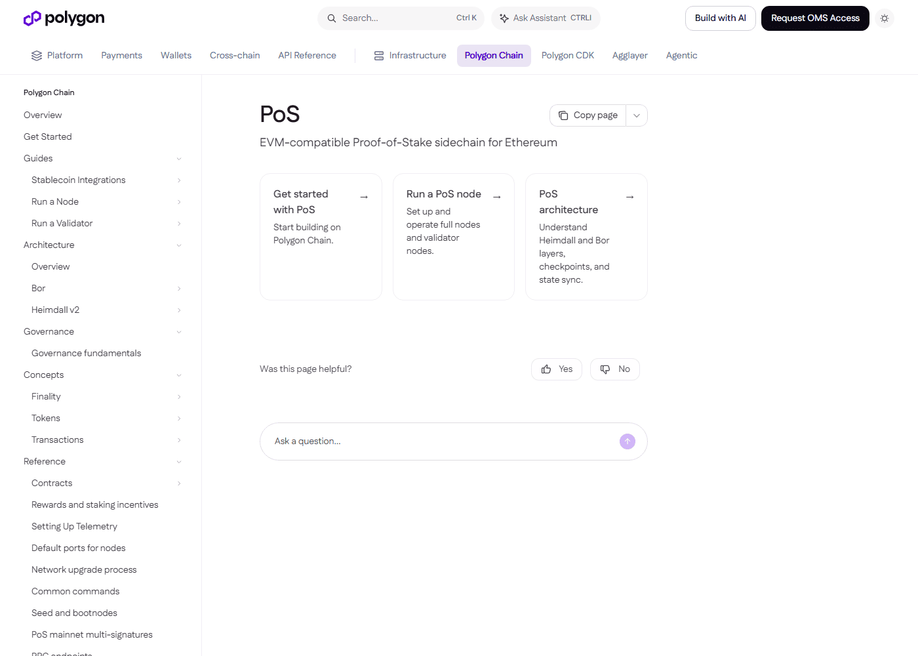Collapse the Architecture section chevron

(179, 245)
